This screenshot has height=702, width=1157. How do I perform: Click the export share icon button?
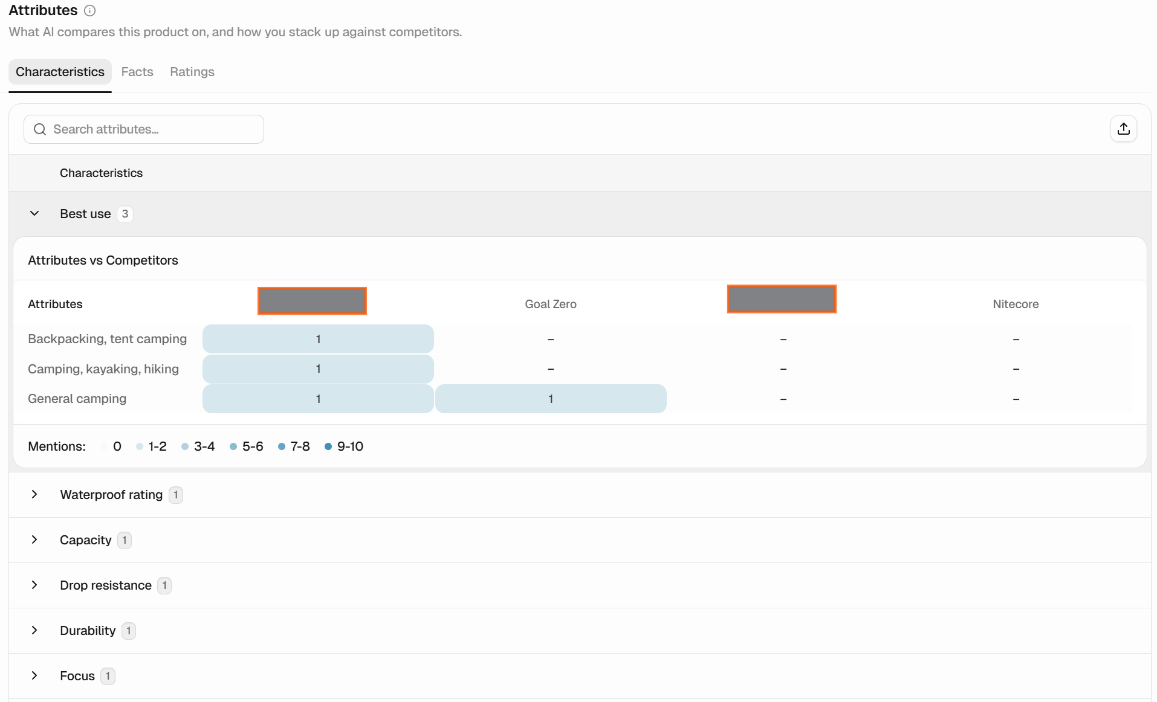pos(1123,129)
